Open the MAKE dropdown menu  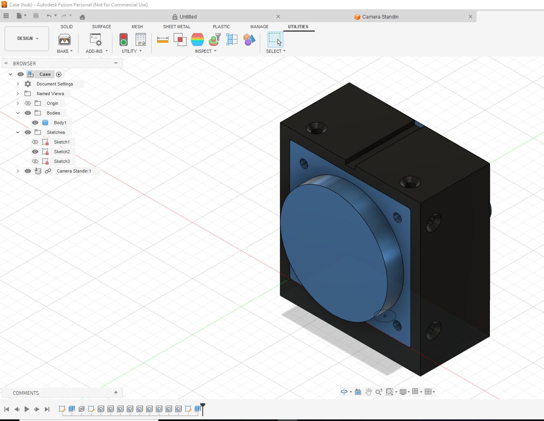65,51
